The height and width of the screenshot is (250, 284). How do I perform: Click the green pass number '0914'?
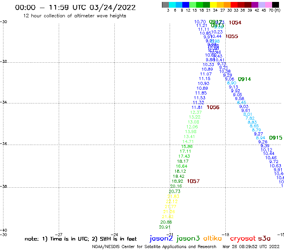[x=244, y=79]
